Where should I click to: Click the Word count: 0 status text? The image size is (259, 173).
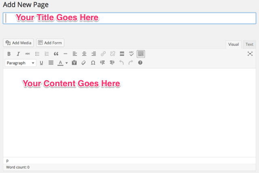[18, 167]
